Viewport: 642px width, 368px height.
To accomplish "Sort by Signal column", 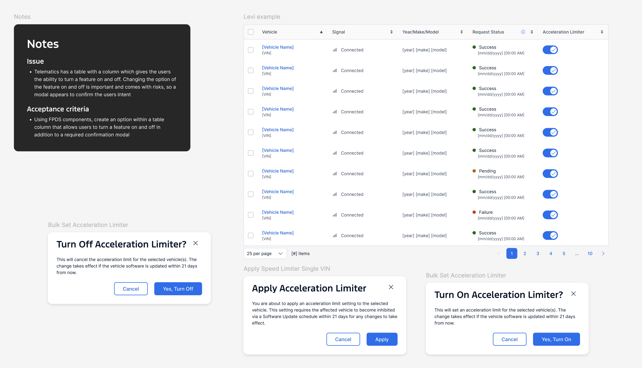I will (391, 32).
